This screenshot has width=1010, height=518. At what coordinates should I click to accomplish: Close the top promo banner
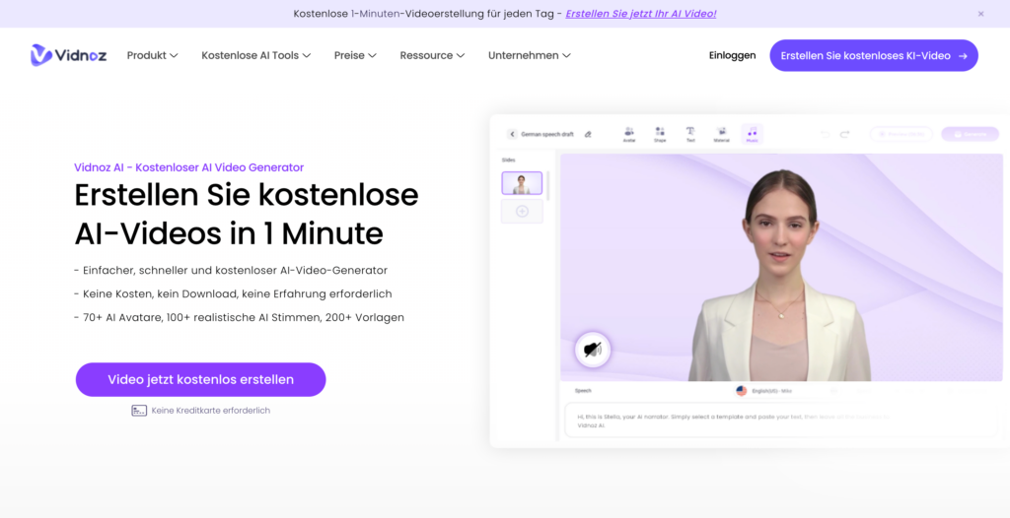point(980,14)
